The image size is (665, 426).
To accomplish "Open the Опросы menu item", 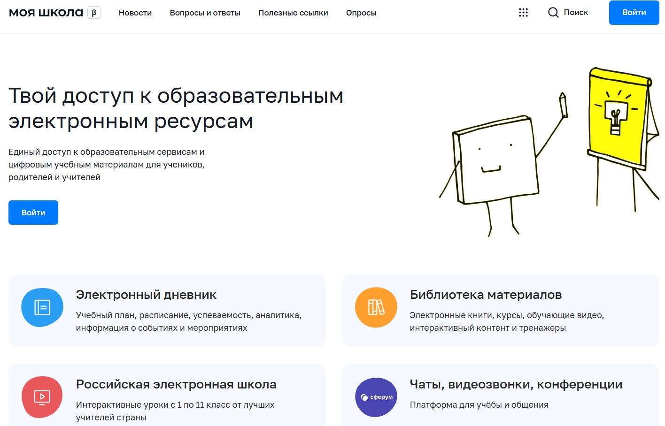I will point(361,13).
